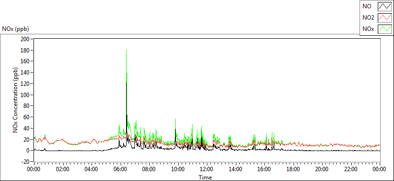
Task: Click the Time x-axis label
Action: coord(205,178)
